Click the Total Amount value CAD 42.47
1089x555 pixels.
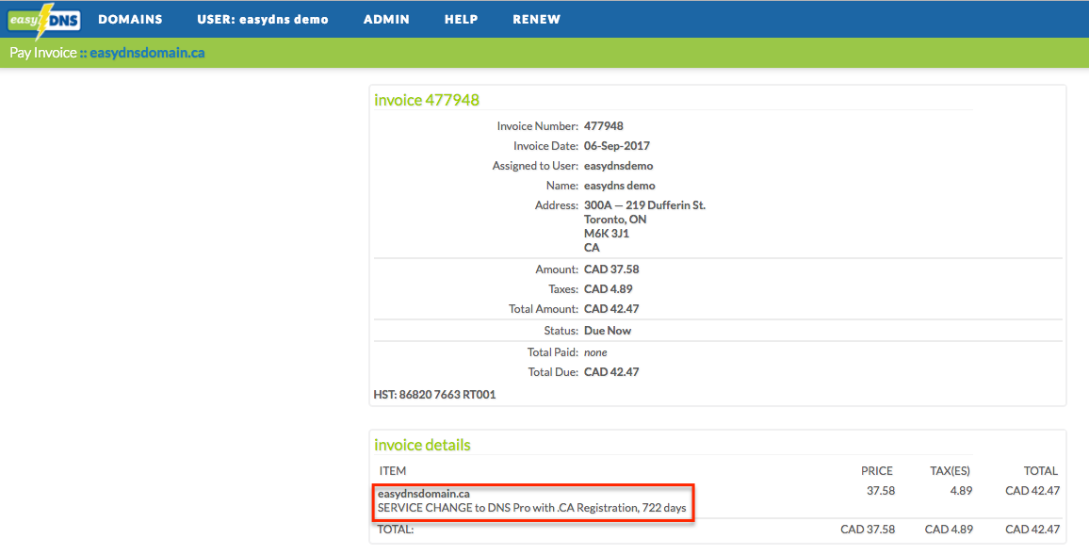click(611, 309)
